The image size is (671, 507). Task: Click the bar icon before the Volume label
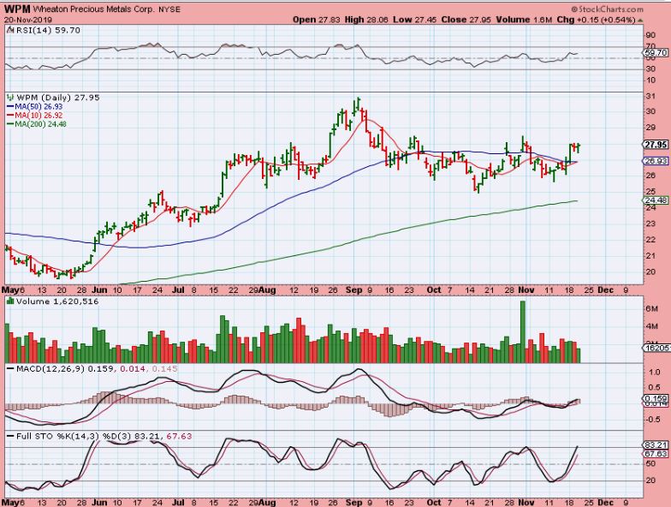[10, 301]
